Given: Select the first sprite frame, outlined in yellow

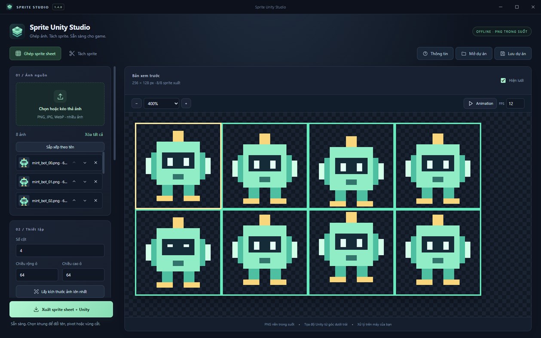Looking at the screenshot, I should tap(178, 166).
